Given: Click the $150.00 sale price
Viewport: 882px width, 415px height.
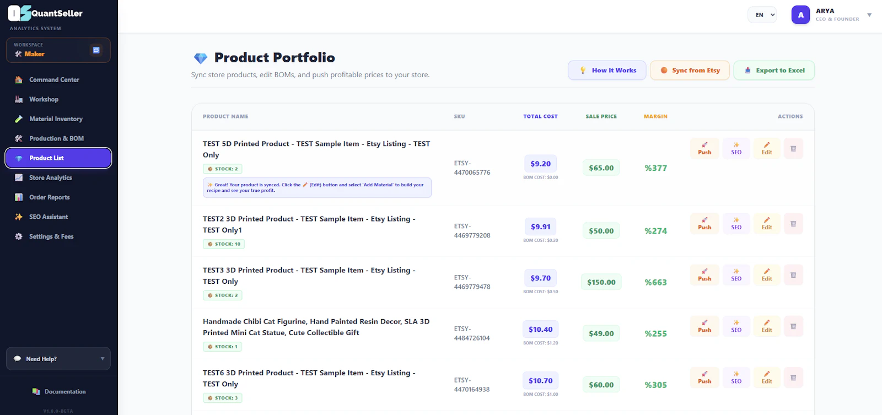Looking at the screenshot, I should [x=601, y=282].
